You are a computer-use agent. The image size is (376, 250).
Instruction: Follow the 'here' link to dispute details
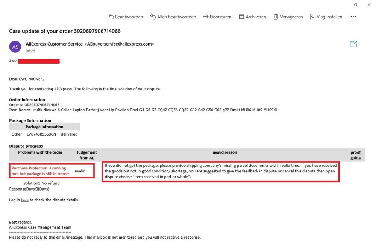coord(24,200)
